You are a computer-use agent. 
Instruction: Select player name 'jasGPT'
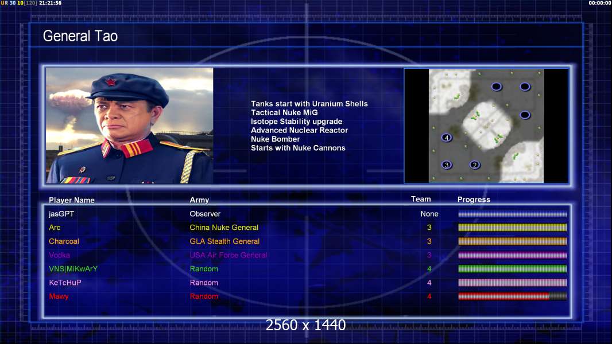pos(61,214)
